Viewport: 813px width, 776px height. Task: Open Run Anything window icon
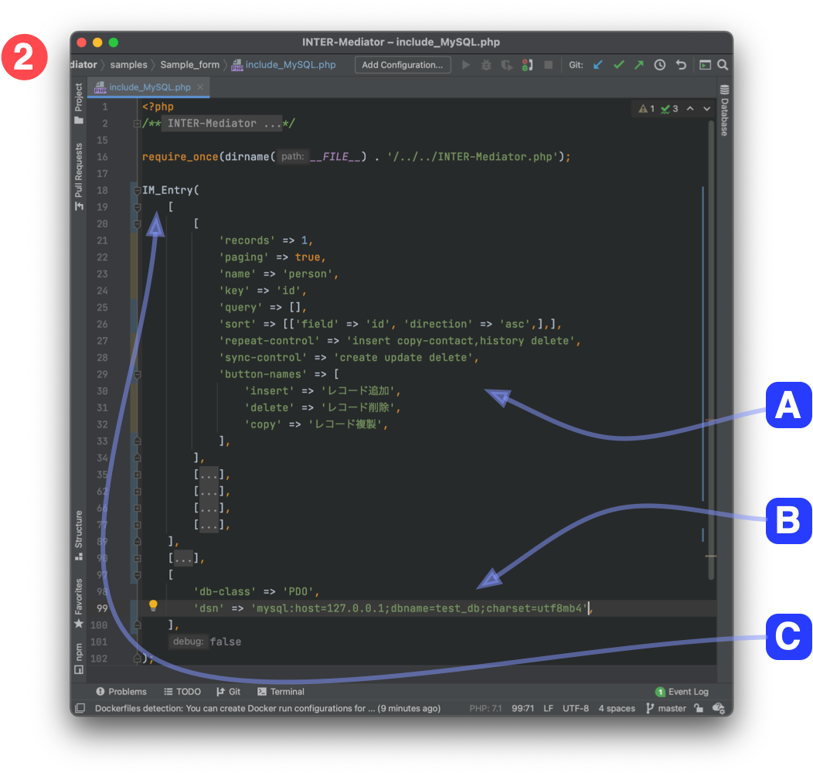(x=705, y=65)
